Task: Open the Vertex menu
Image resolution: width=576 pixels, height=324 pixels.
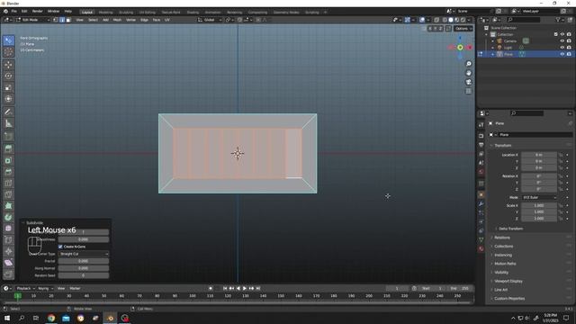Action: coord(131,20)
